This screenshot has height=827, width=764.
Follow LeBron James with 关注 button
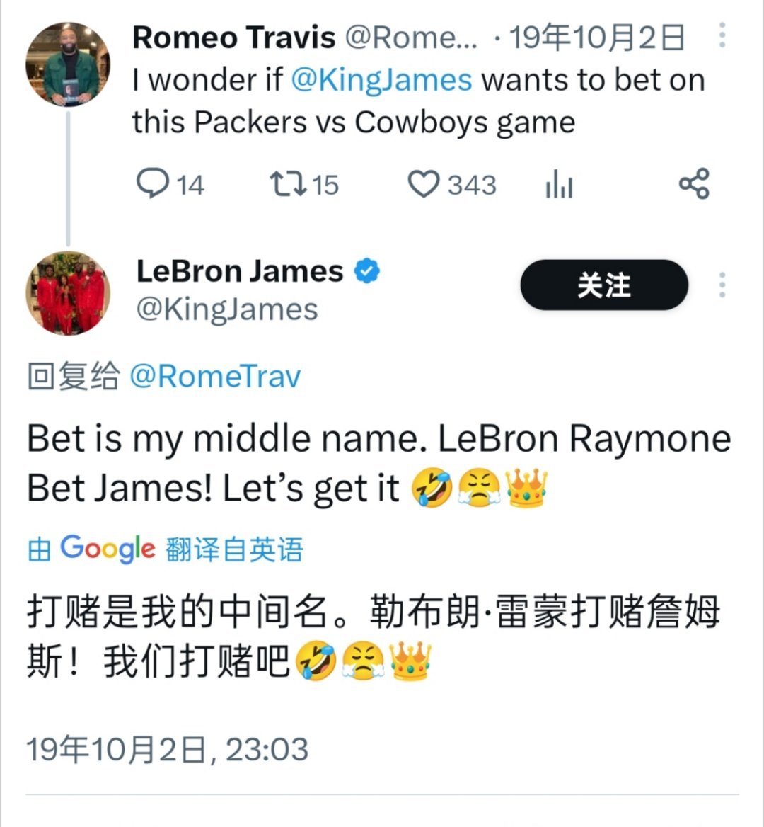coord(604,285)
